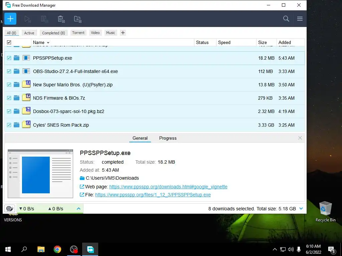Open folder icon for Dosbox-073 row
342x256 pixels.
point(17,111)
